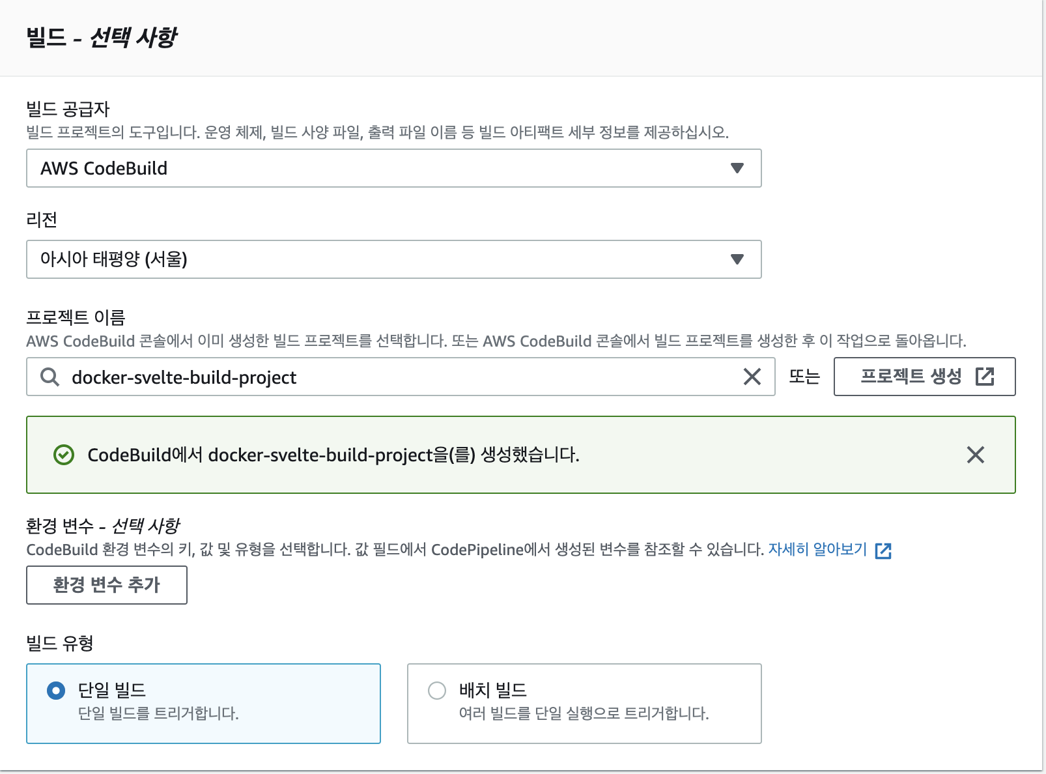Select the 단일 빌드 radio button
Image resolution: width=1046 pixels, height=774 pixels.
pos(56,690)
